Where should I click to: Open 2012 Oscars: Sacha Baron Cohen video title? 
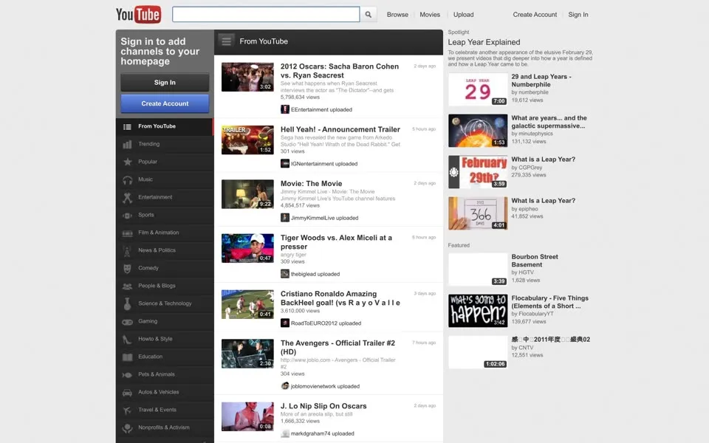pyautogui.click(x=340, y=71)
